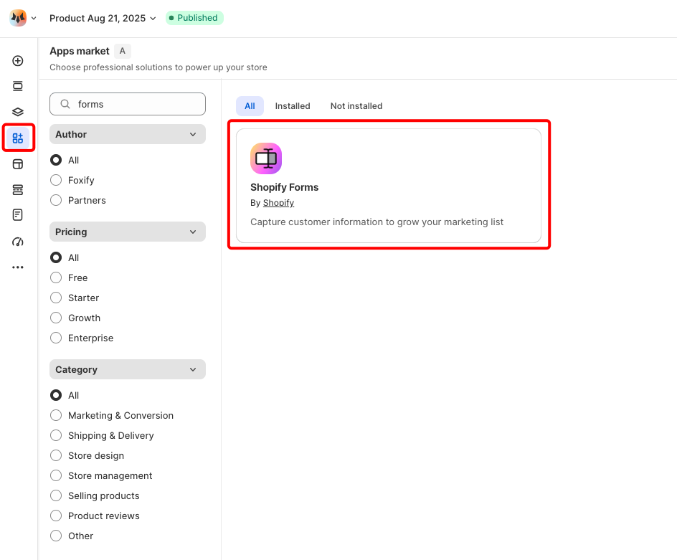Click the add (plus circle) sidebar icon
The image size is (677, 560).
coord(18,61)
